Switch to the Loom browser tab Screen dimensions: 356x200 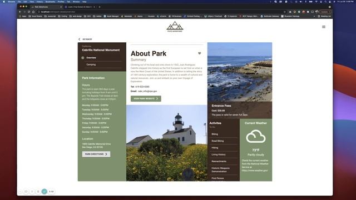tap(80, 7)
